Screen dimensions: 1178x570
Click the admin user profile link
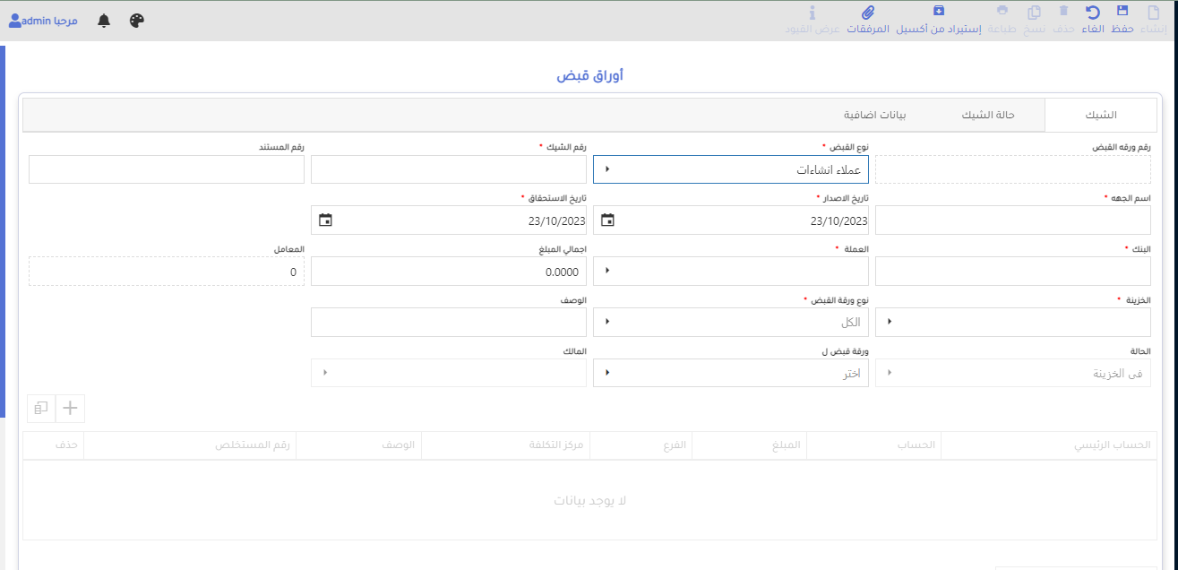pos(42,21)
